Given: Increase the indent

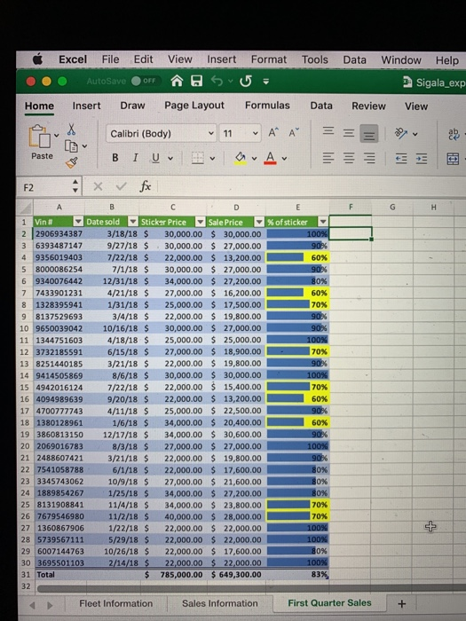Looking at the screenshot, I should coord(422,159).
